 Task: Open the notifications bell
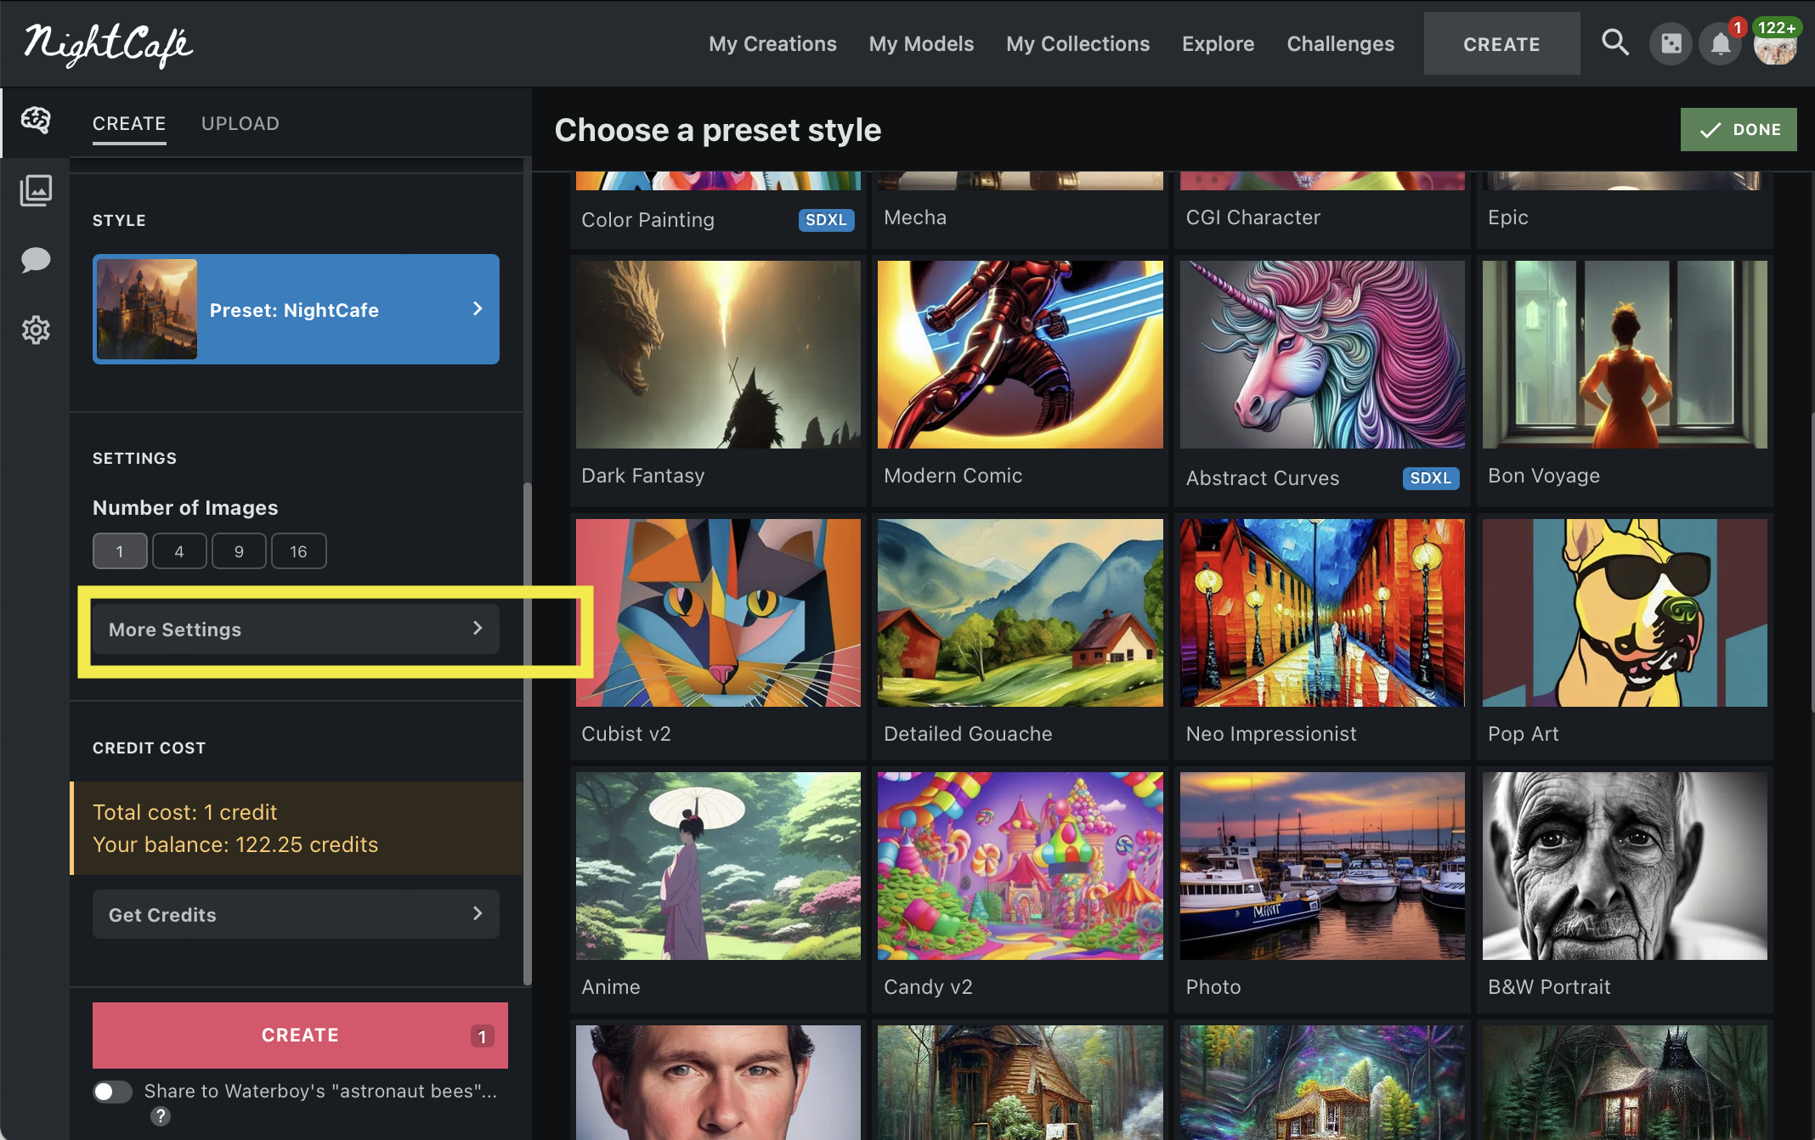[1720, 43]
